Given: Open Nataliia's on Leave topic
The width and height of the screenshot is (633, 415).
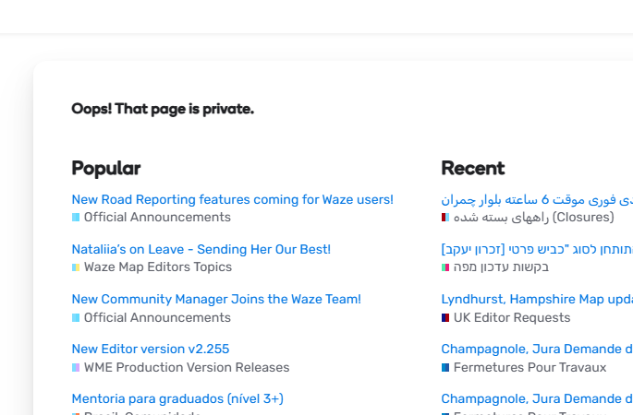Looking at the screenshot, I should 201,249.
